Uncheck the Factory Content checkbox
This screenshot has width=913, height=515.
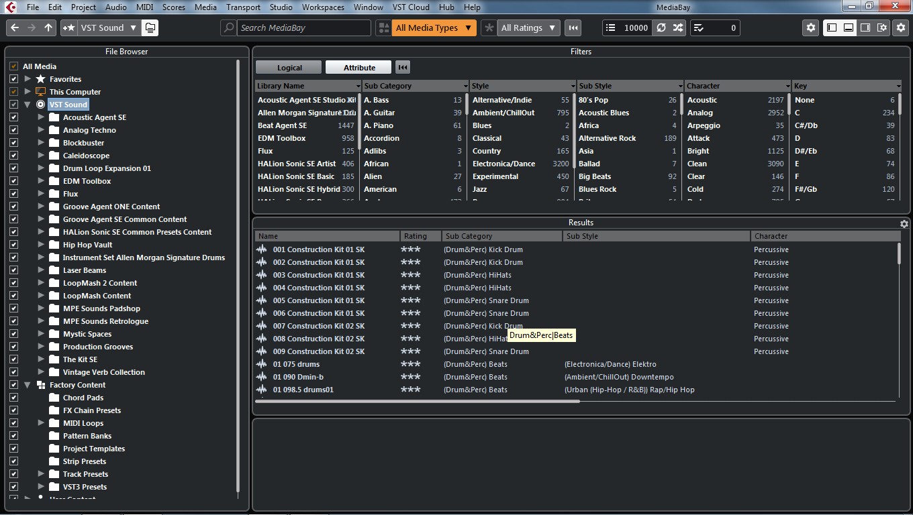pos(13,385)
